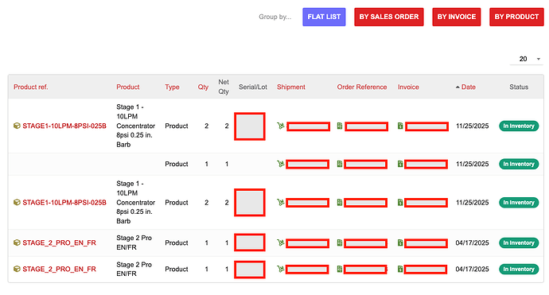Click the shipment cart icon in the bottom row

(x=280, y=269)
